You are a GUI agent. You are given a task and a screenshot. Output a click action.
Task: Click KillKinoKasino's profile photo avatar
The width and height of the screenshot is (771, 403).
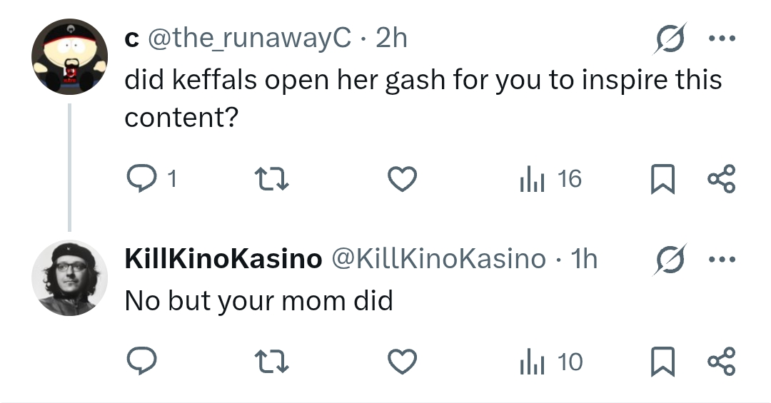69,278
